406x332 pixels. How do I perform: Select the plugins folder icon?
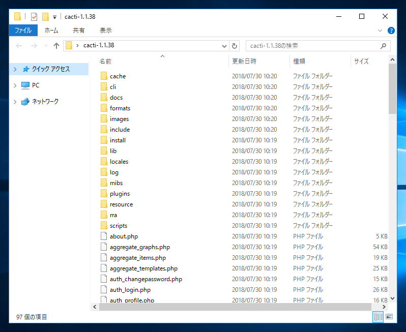click(x=104, y=194)
